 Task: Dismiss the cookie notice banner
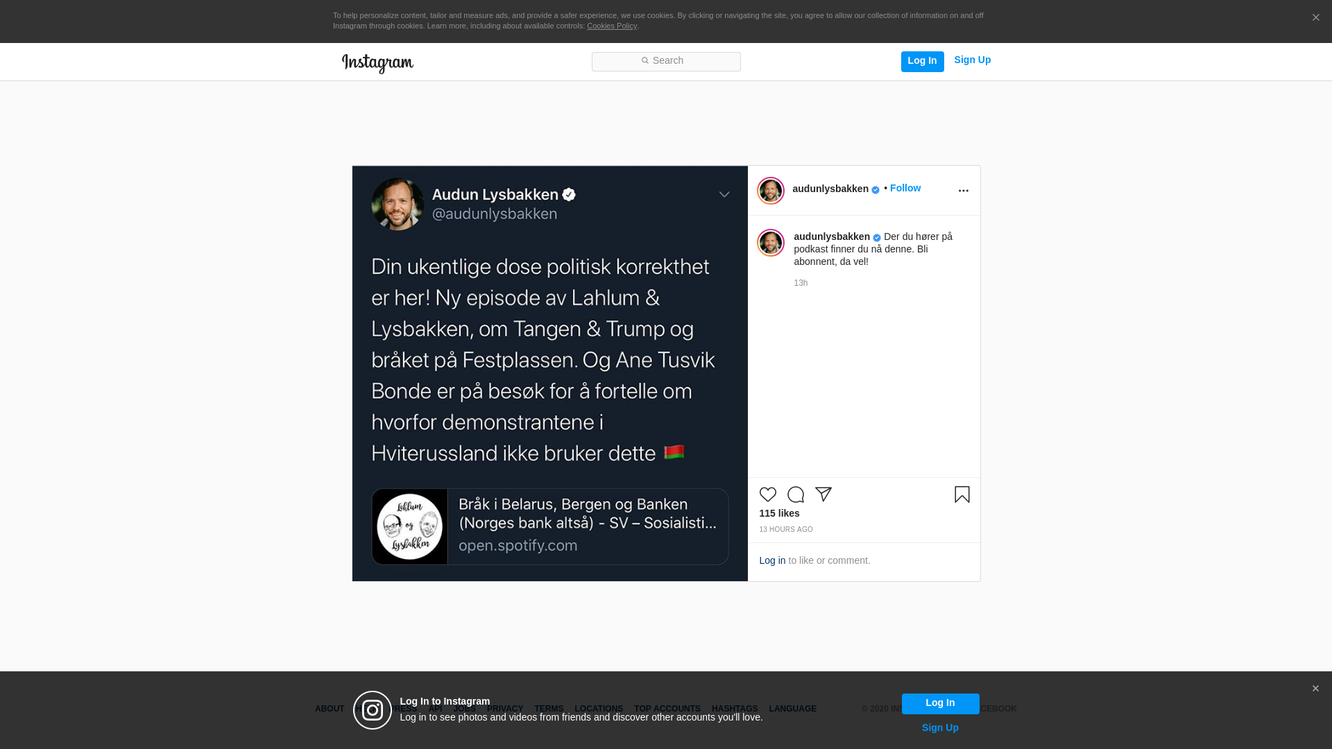tap(1315, 18)
